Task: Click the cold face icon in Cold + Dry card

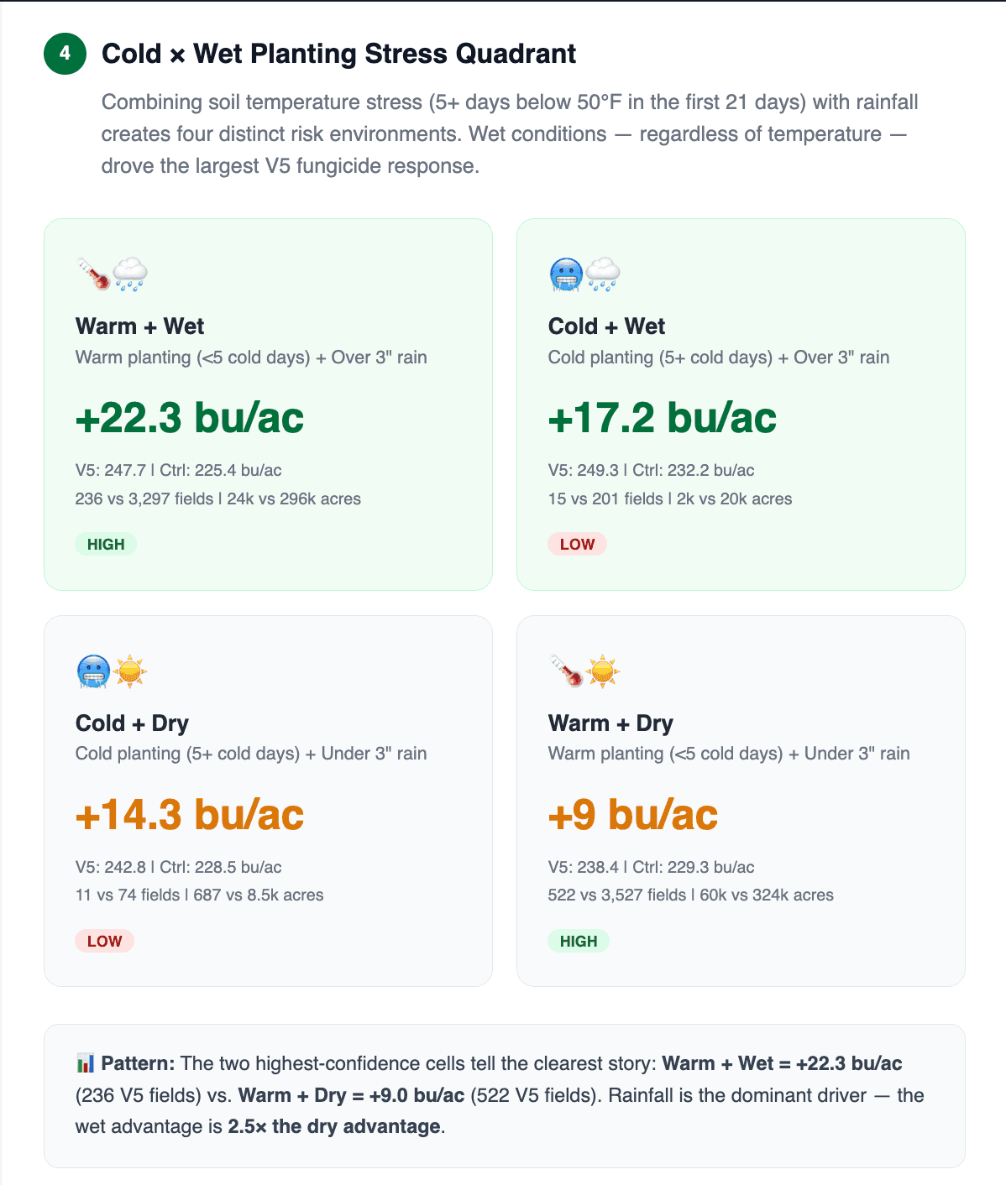Action: (92, 671)
